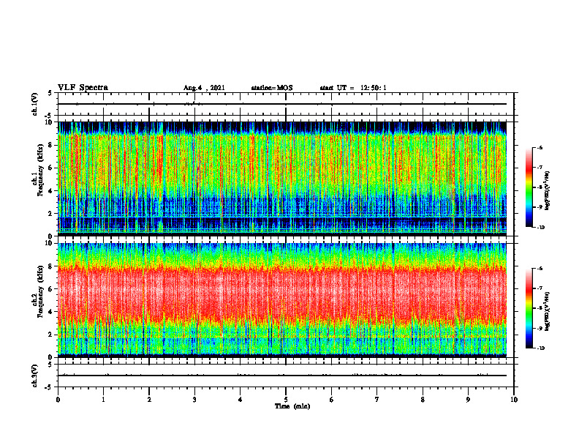Click the "start UT = 12:50: 1" text

click(353, 88)
